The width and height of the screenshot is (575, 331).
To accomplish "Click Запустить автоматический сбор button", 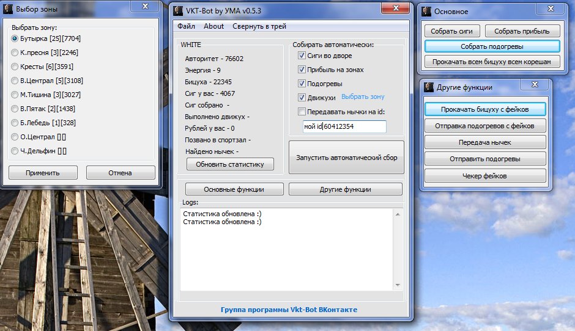I will point(347,158).
